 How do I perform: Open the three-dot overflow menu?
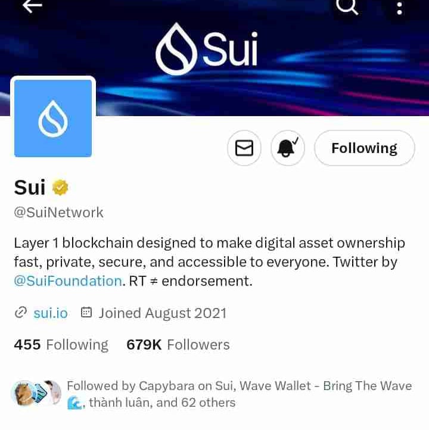click(x=400, y=8)
